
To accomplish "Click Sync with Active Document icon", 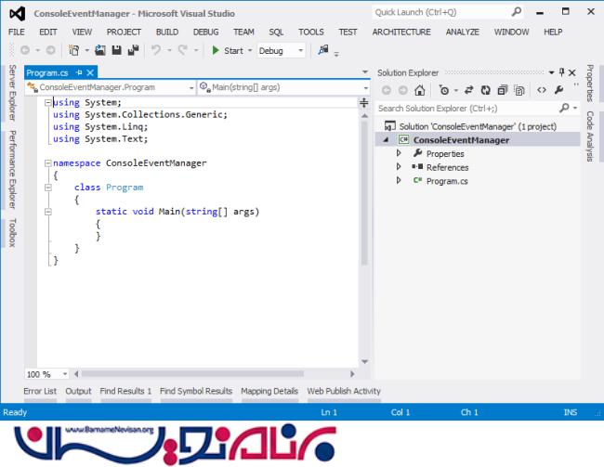I will (x=468, y=90).
